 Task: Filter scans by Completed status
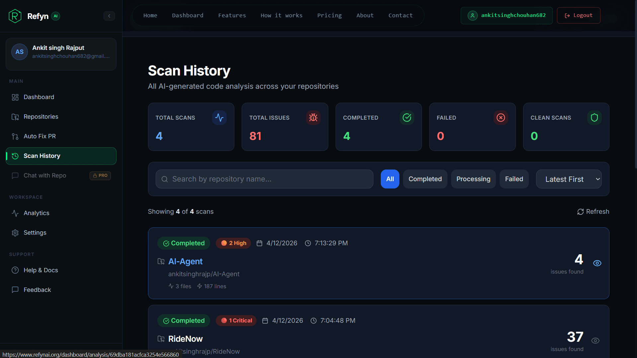425,179
